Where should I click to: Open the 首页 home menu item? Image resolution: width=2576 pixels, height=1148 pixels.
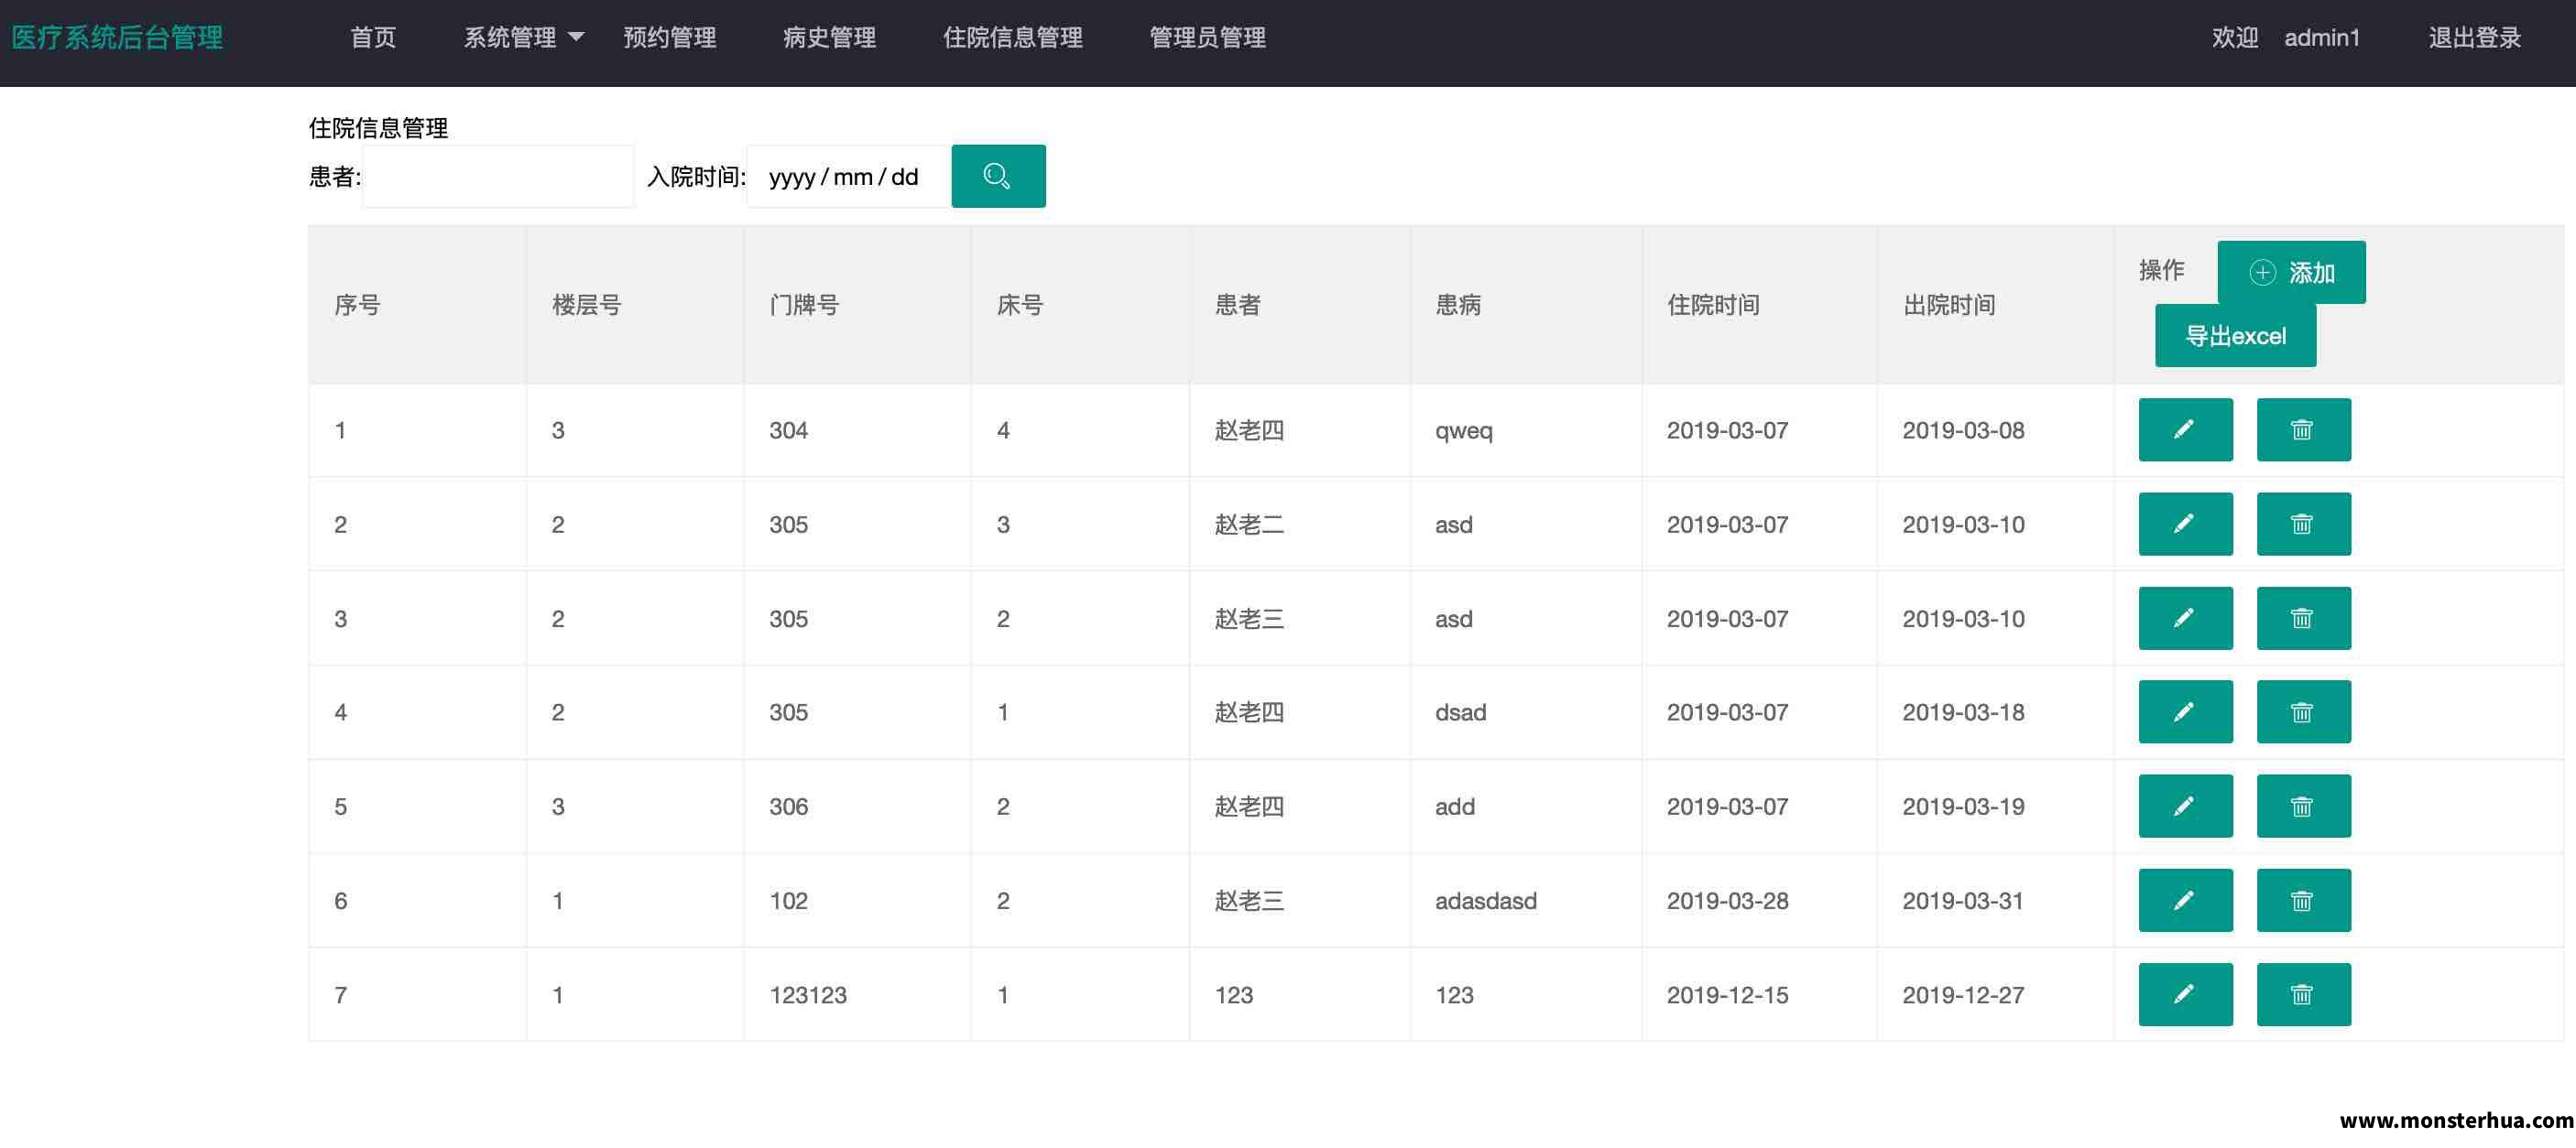[373, 38]
